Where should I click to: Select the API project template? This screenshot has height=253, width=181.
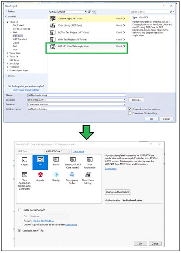point(40,162)
